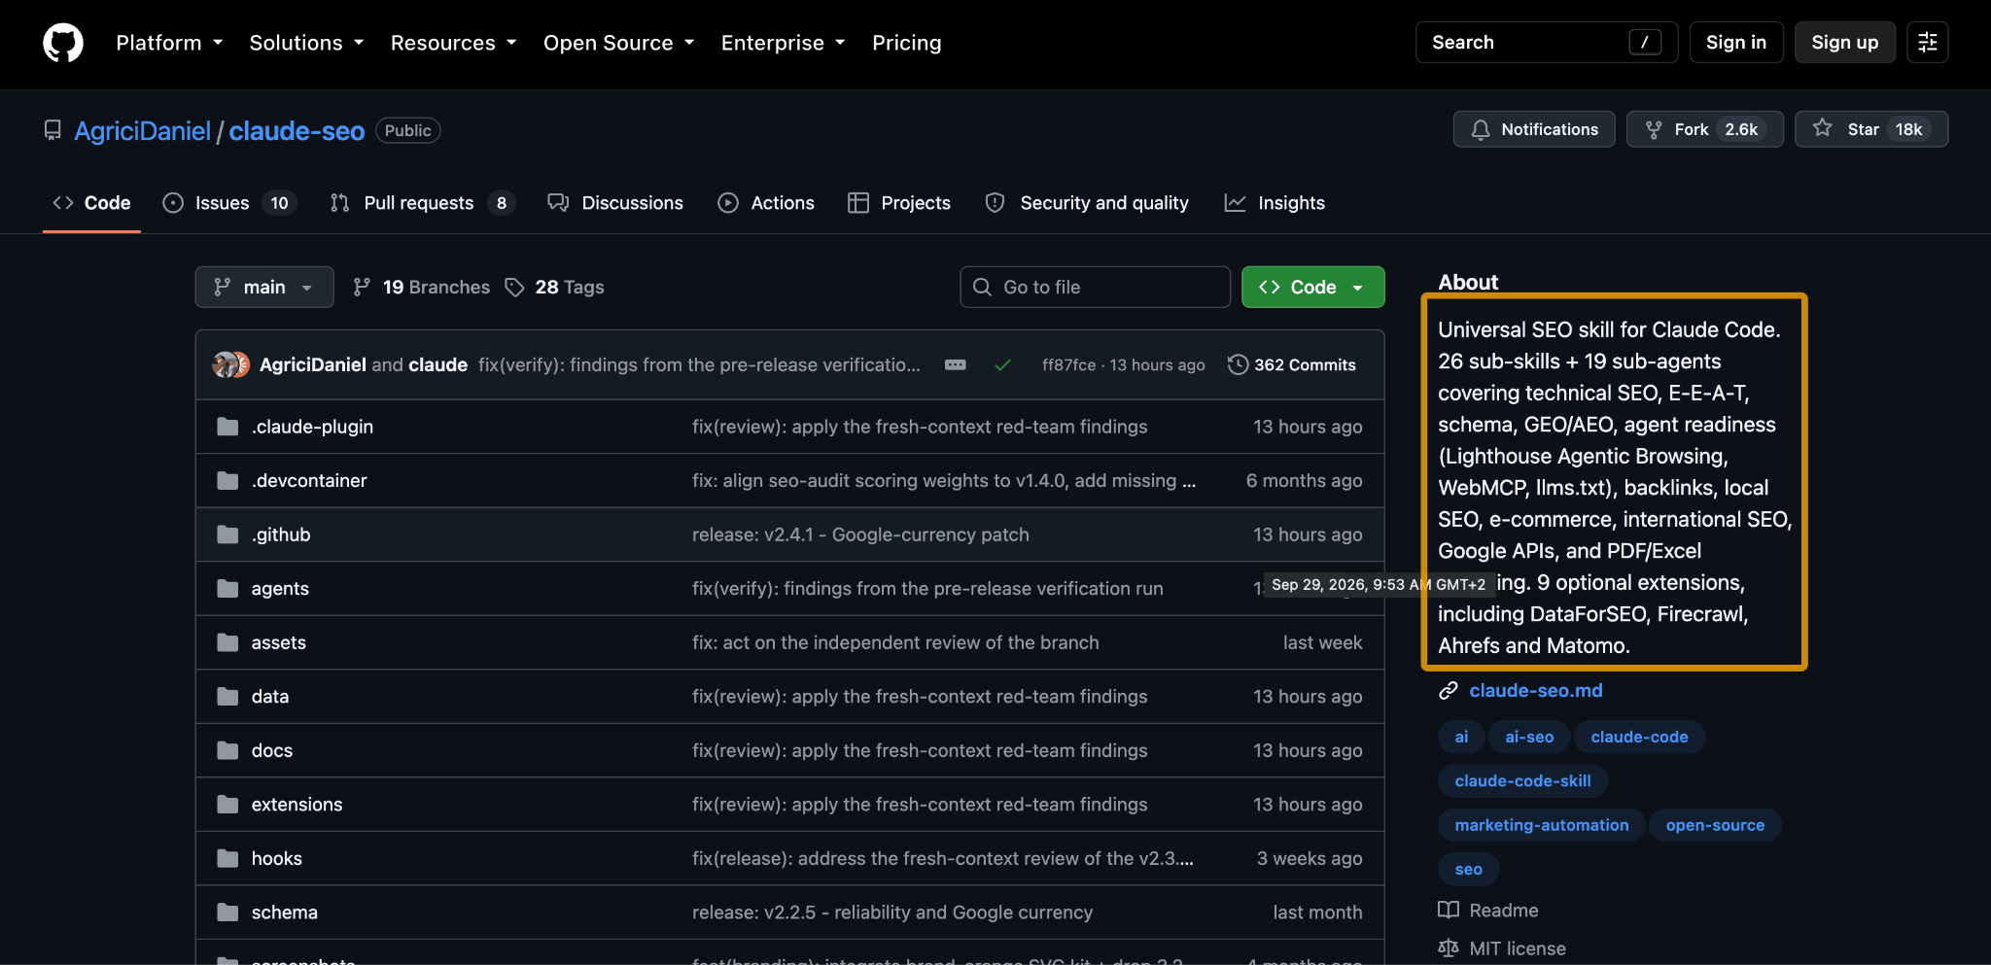
Task: Switch to the Pull requests tab
Action: (x=422, y=203)
